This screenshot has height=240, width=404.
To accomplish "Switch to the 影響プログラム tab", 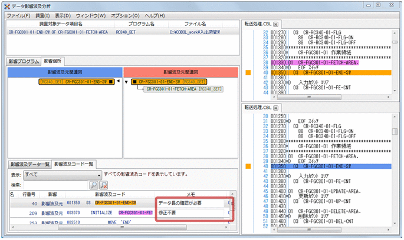I will pyautogui.click(x=23, y=61).
